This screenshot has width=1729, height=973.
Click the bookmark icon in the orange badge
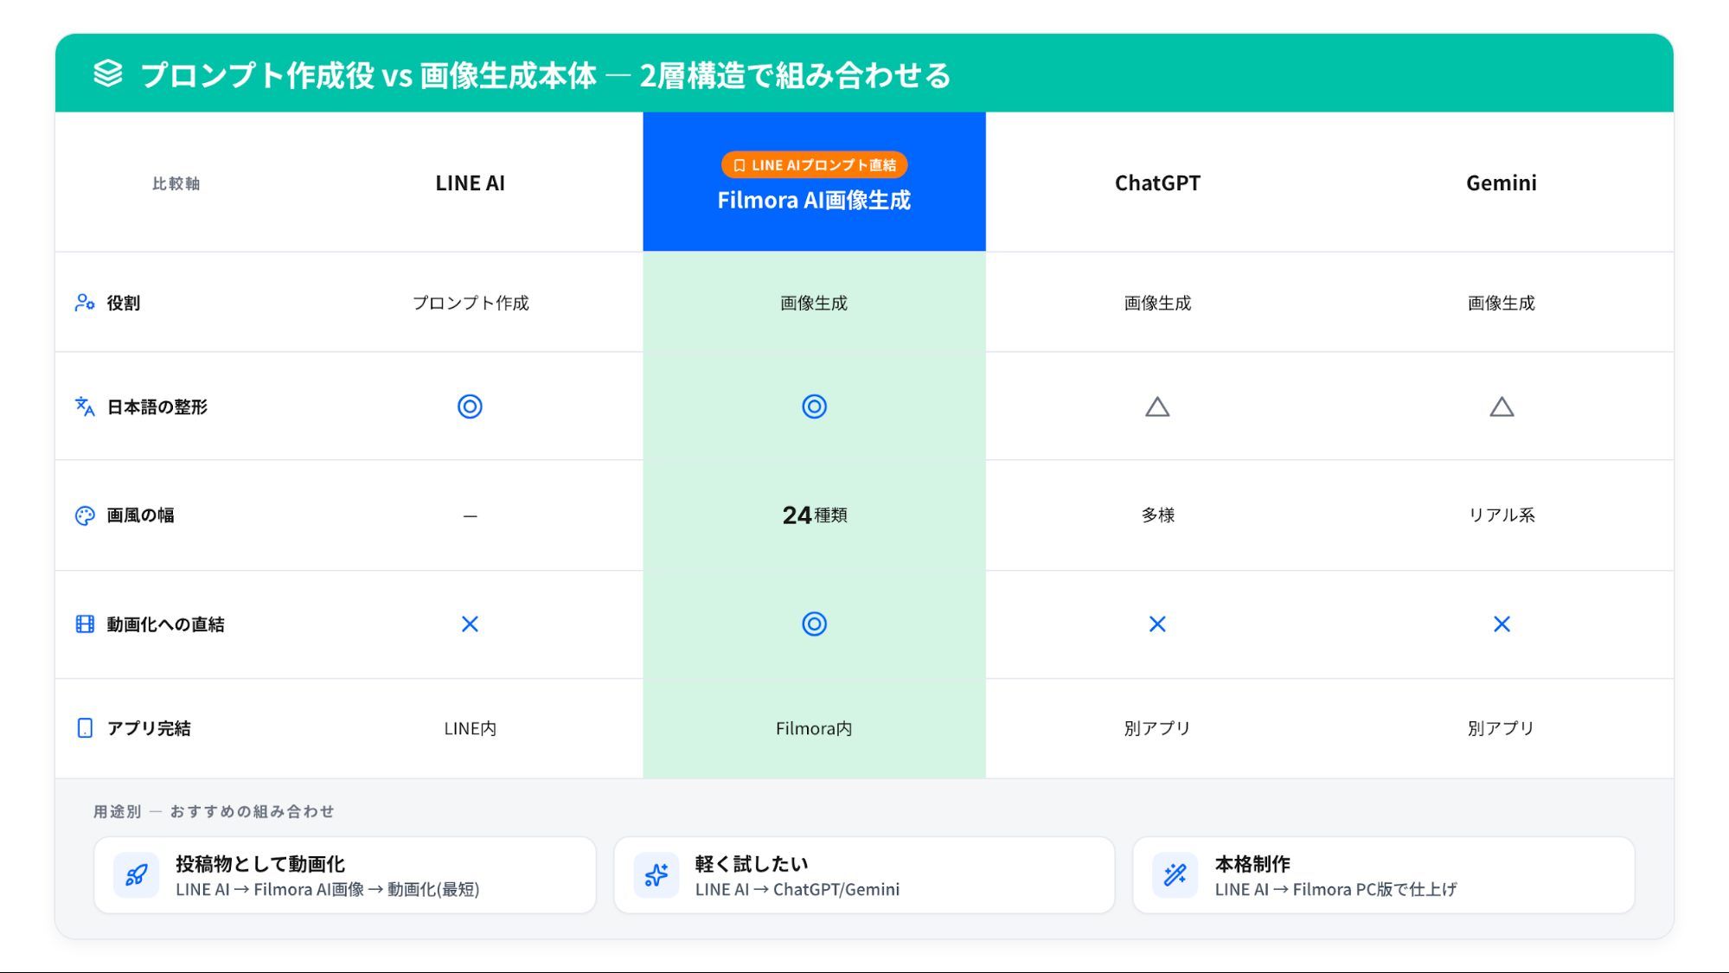click(x=739, y=165)
